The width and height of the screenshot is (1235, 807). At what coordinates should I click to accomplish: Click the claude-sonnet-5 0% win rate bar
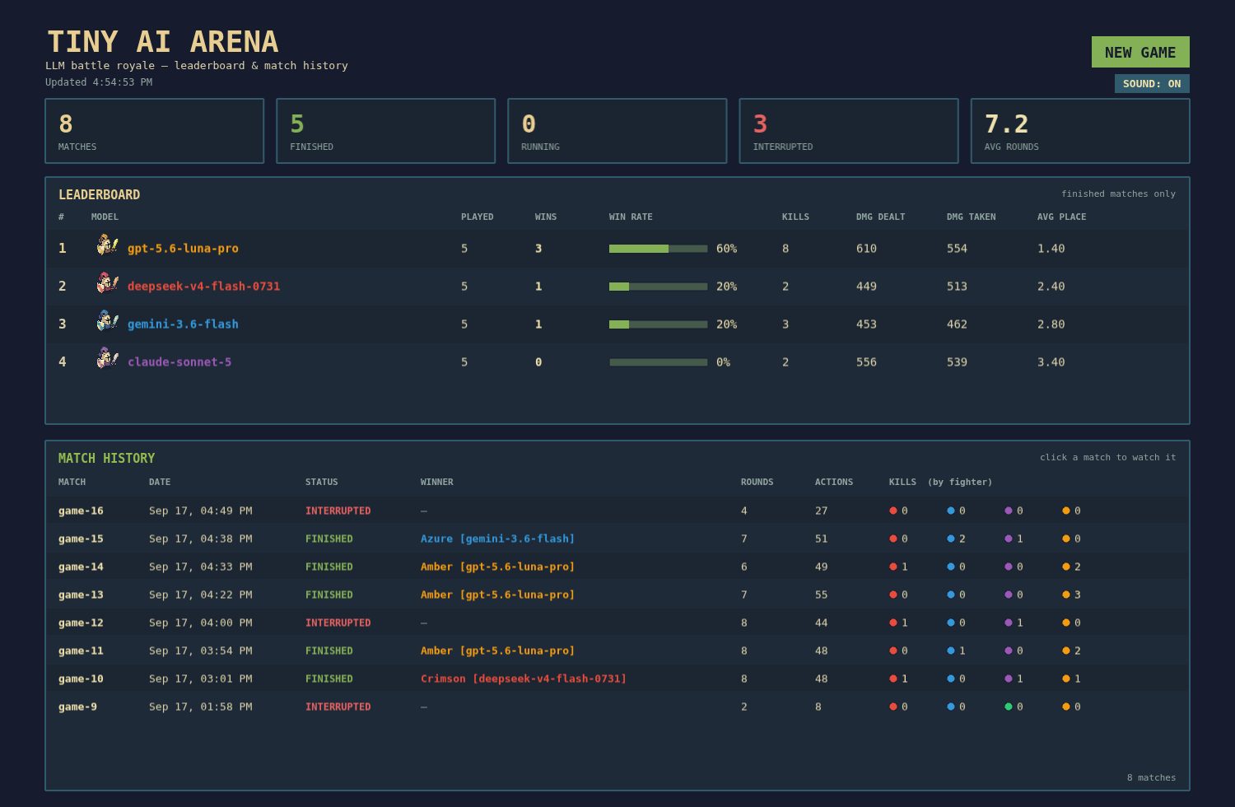[x=658, y=362]
